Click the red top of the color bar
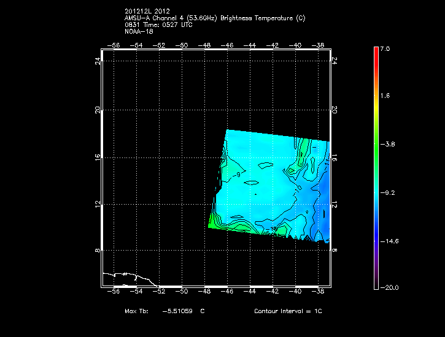This screenshot has height=337, width=445. (x=376, y=51)
